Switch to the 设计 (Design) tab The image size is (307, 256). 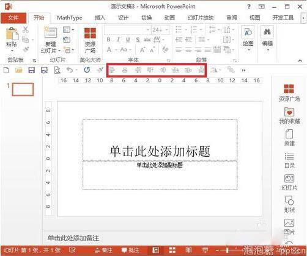click(123, 18)
